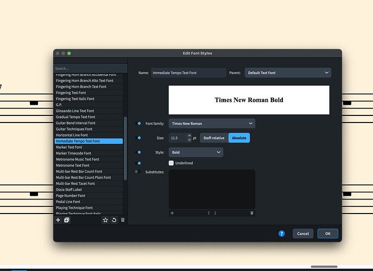Open the Font family dropdown

212,123
